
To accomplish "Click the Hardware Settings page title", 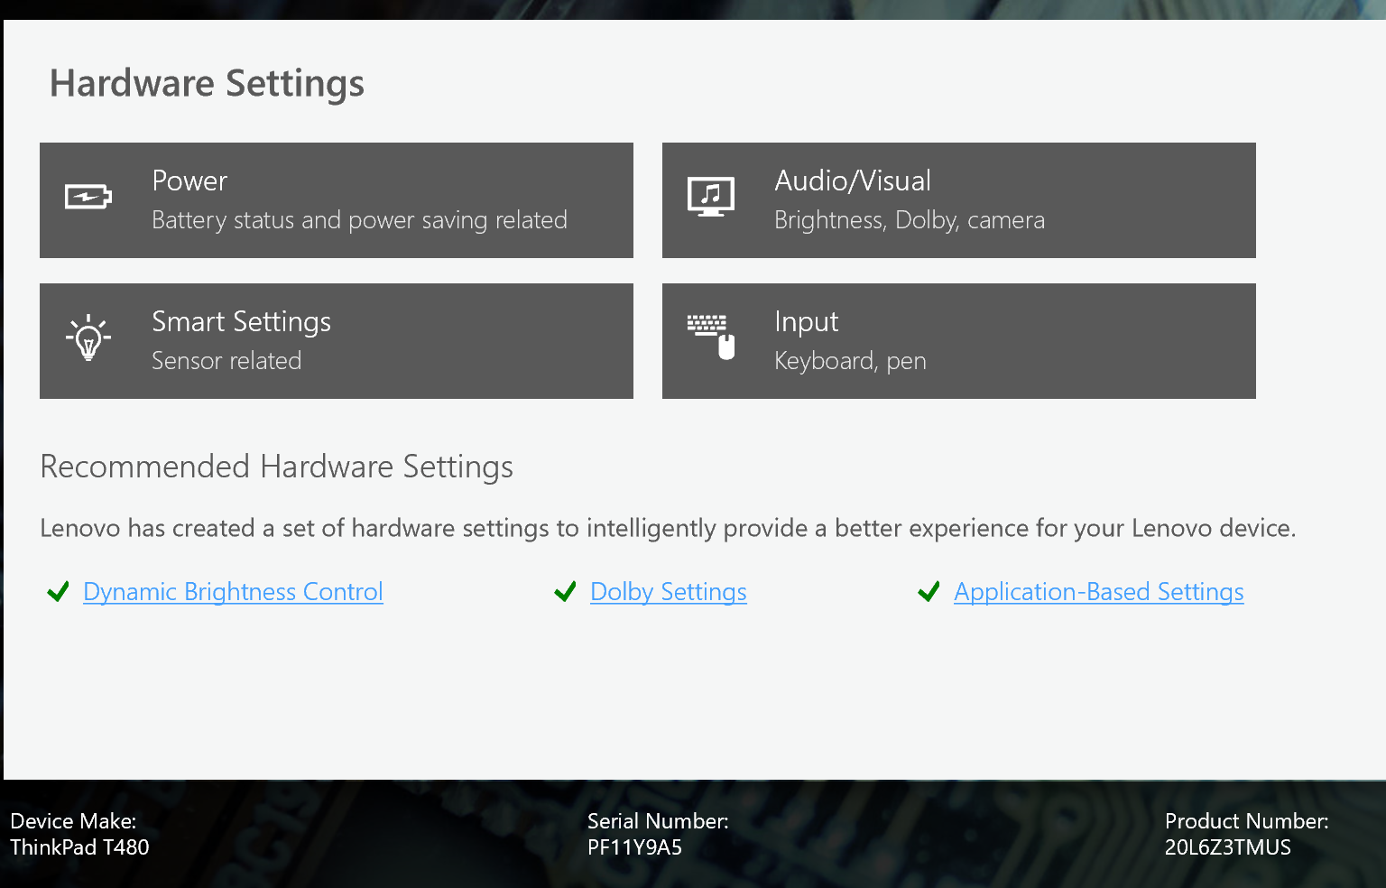I will (x=207, y=83).
